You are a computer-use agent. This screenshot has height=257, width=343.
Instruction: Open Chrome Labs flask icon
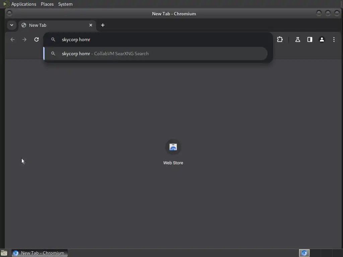pos(298,39)
